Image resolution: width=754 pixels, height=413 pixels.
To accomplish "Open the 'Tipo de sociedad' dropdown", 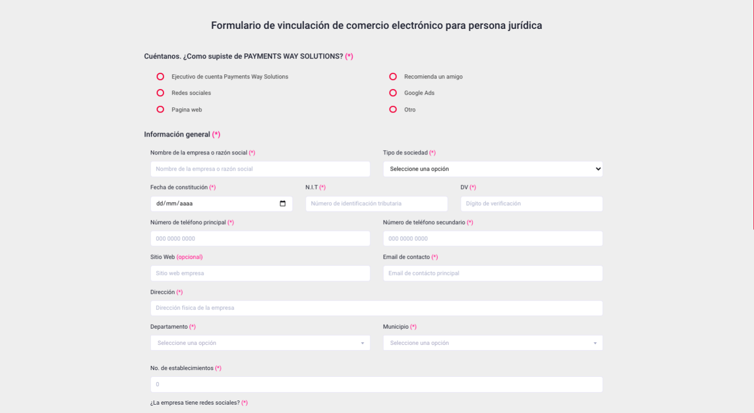I will coord(492,169).
